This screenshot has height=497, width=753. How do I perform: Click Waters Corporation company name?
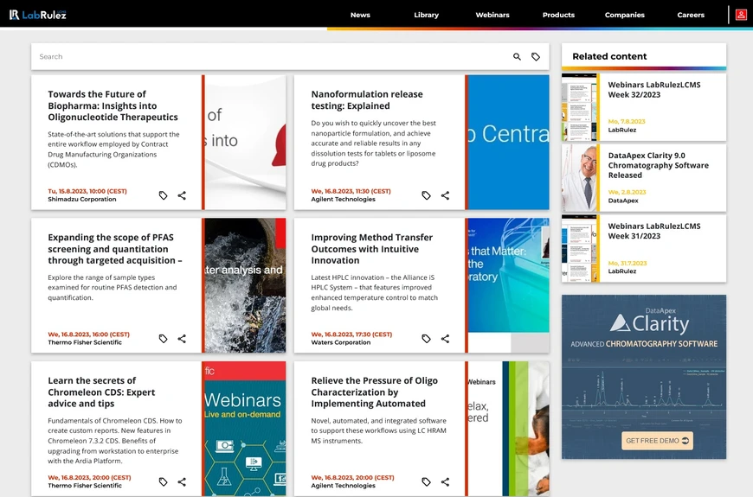tap(340, 342)
